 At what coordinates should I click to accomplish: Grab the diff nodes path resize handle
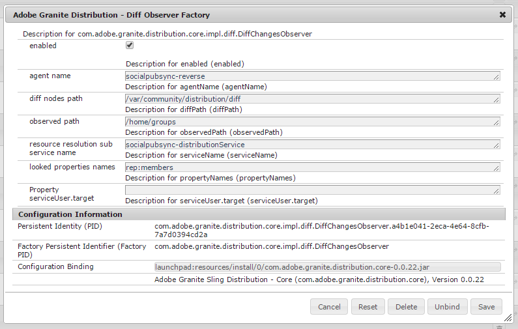point(496,100)
